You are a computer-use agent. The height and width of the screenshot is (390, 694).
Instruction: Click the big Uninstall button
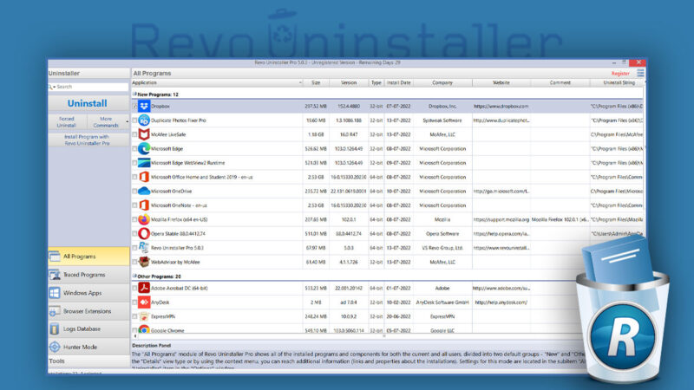pyautogui.click(x=88, y=103)
